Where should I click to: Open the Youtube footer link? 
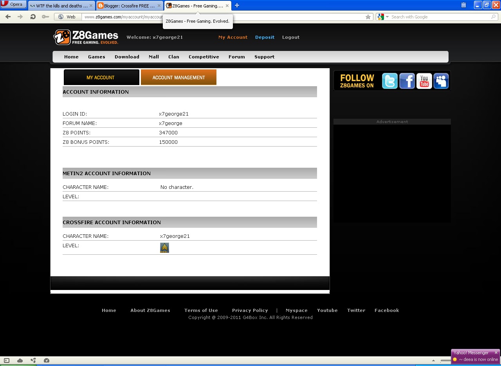click(327, 310)
